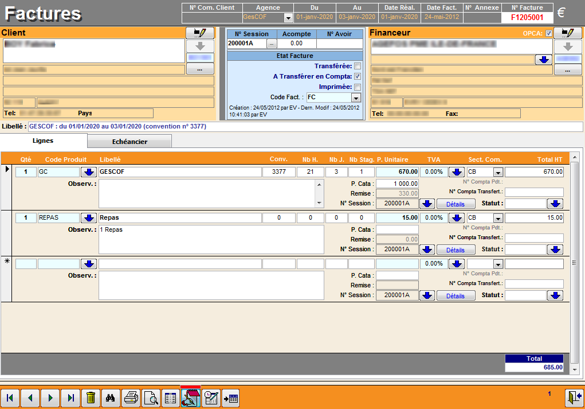Click the Observ. text field of GESCOF line
585x409 pixels.
206,193
